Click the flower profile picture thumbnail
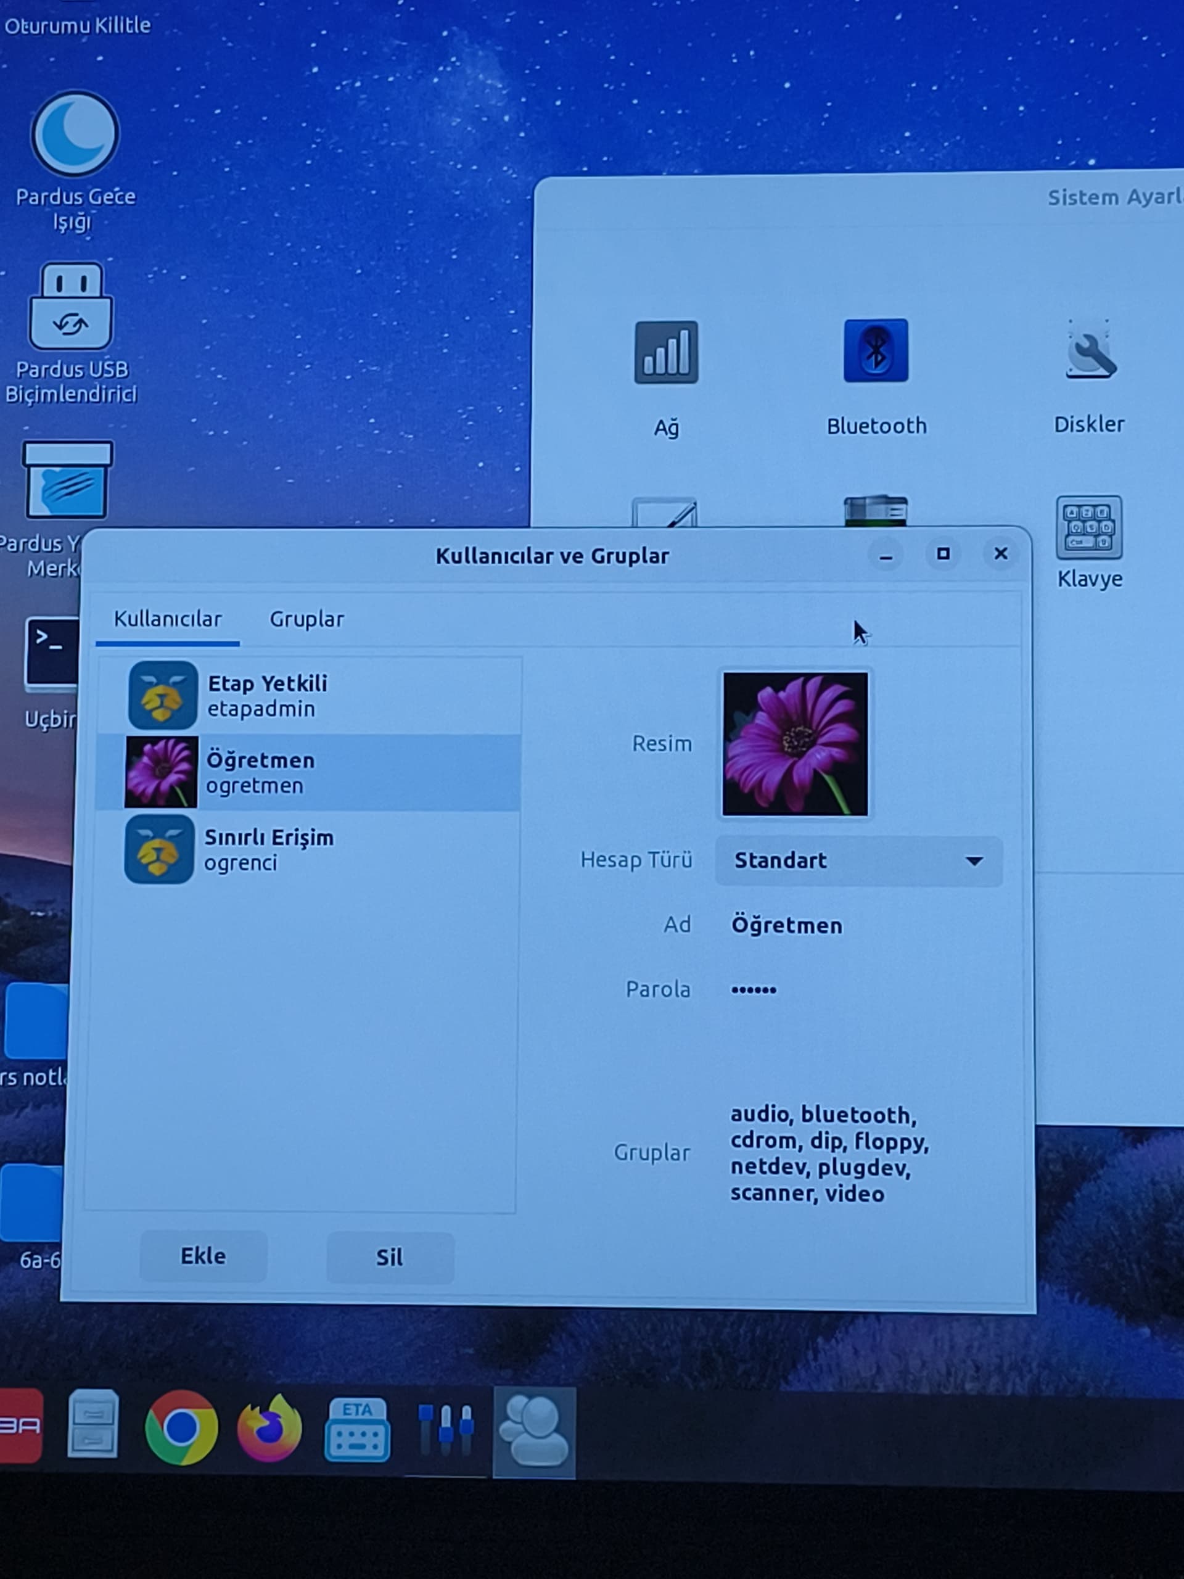The width and height of the screenshot is (1184, 1579). pyautogui.click(x=795, y=744)
